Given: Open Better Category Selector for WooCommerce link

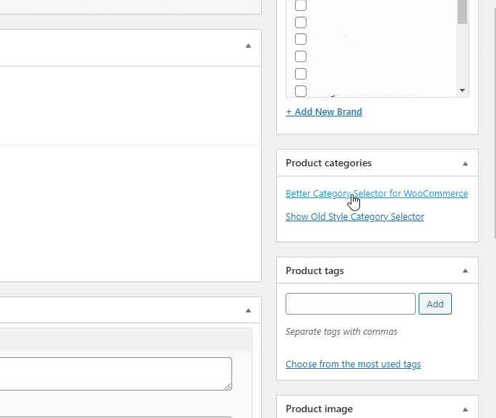Looking at the screenshot, I should click(377, 193).
